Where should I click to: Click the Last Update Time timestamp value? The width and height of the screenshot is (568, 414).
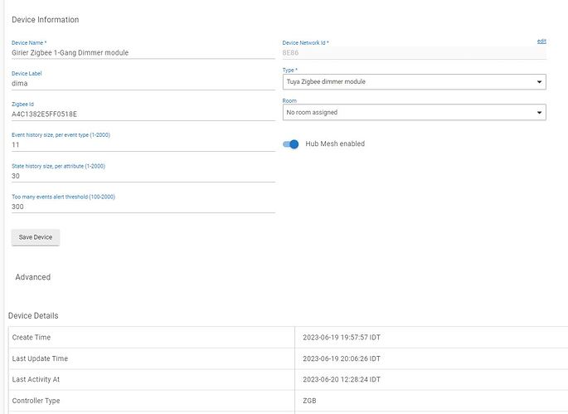(342, 359)
